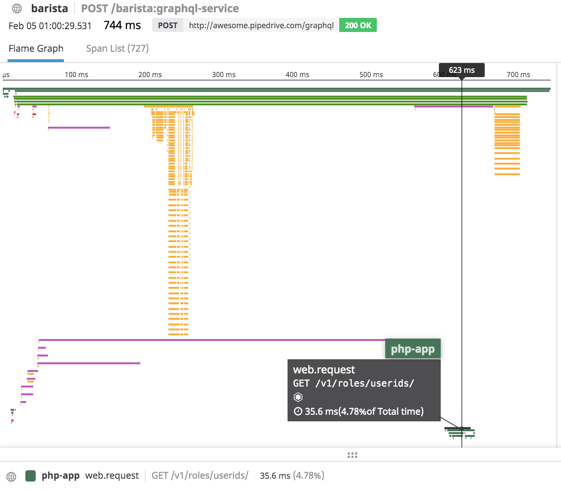The width and height of the screenshot is (561, 490).
Task: Click the Feb 05 01:00:29.531 timestamp
Action: tap(50, 26)
